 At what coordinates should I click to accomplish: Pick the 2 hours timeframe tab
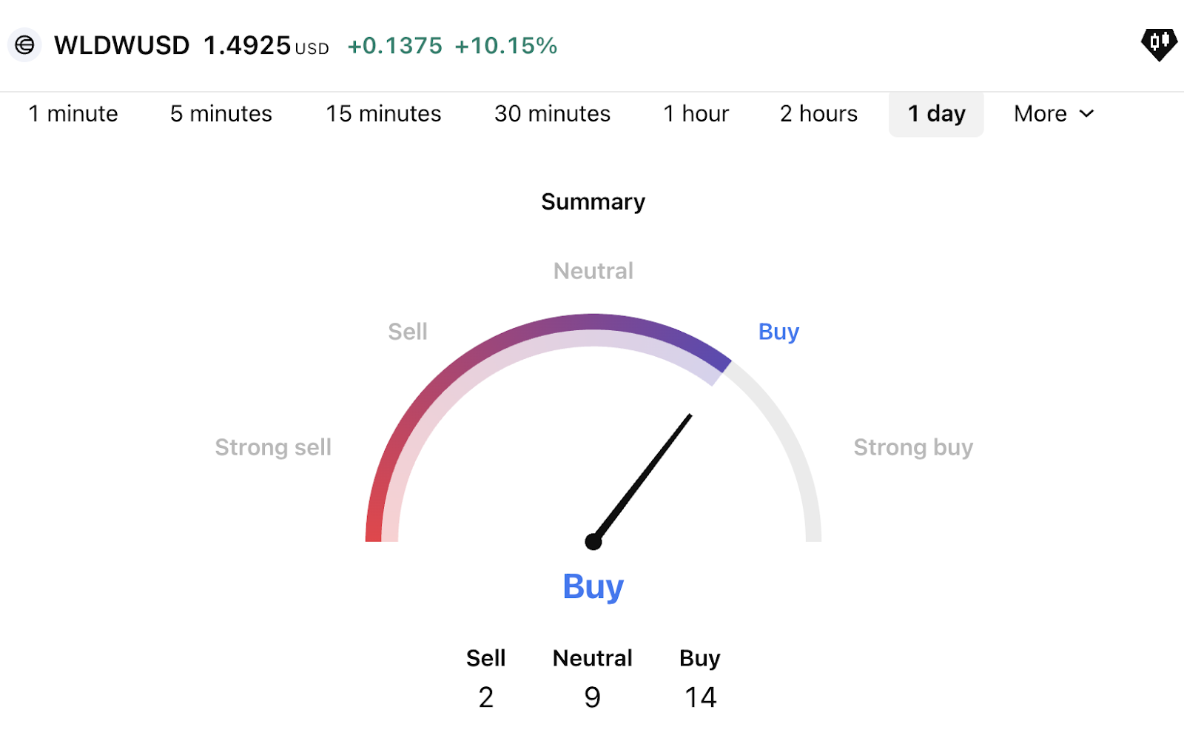818,114
